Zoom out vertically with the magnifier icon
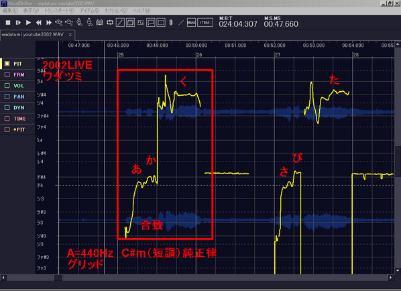This screenshot has width=401, height=291. click(89, 23)
